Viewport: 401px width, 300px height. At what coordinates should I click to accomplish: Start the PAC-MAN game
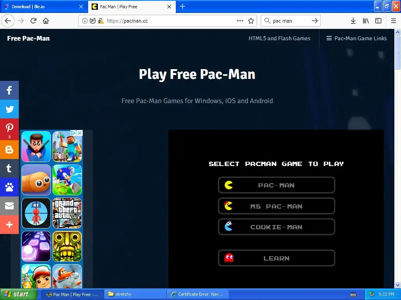click(x=276, y=185)
